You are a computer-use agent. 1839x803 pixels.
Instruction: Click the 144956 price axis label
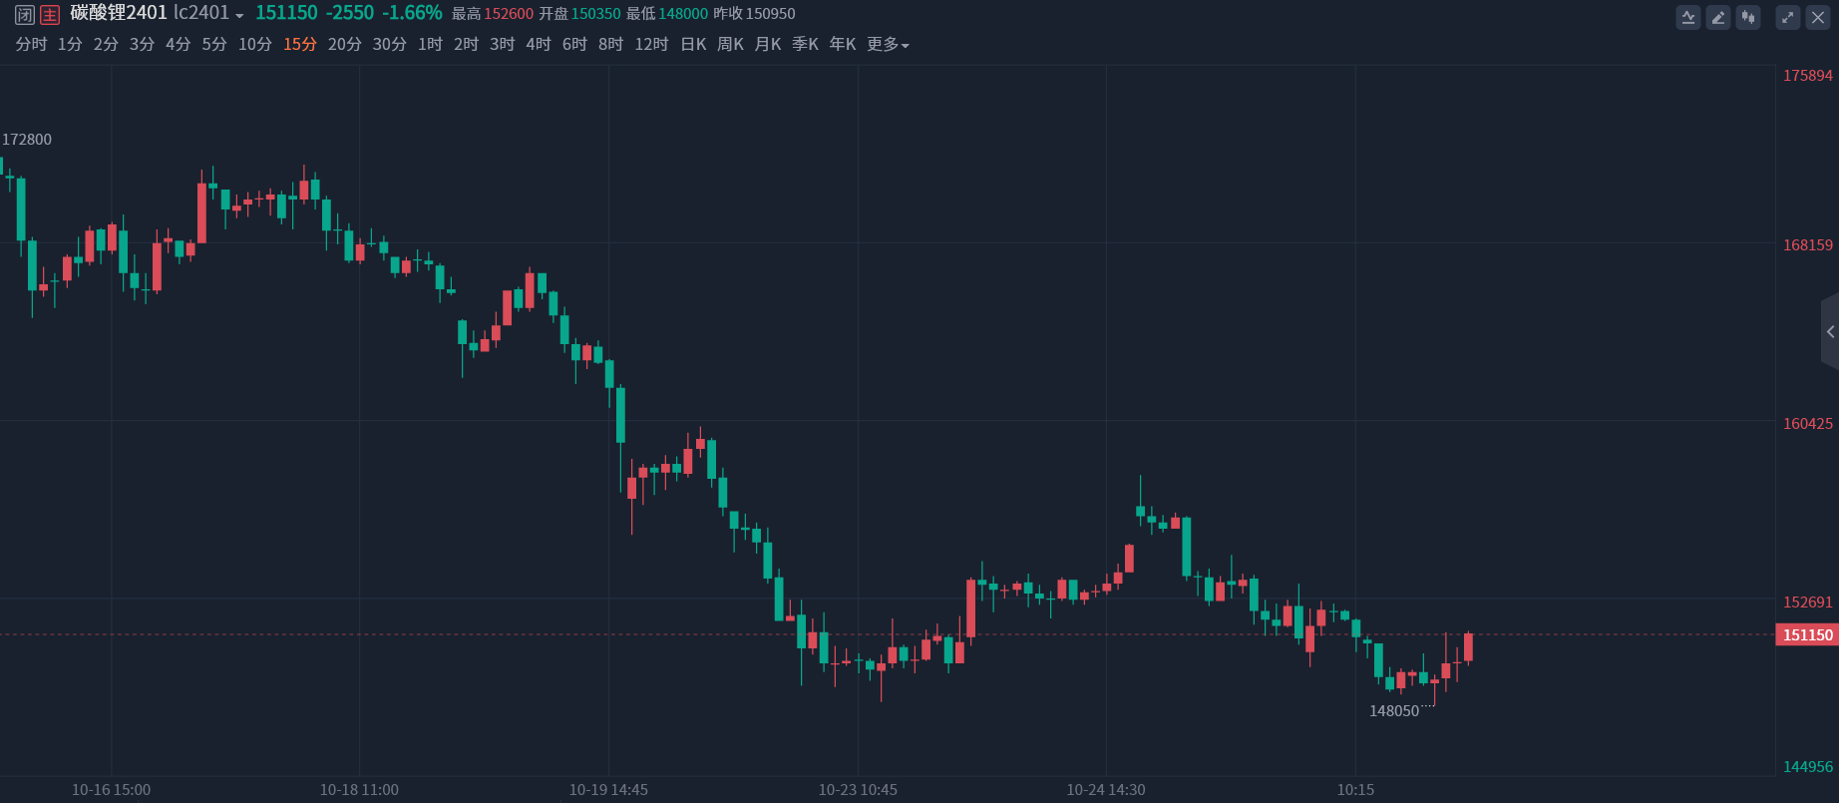pyautogui.click(x=1808, y=767)
